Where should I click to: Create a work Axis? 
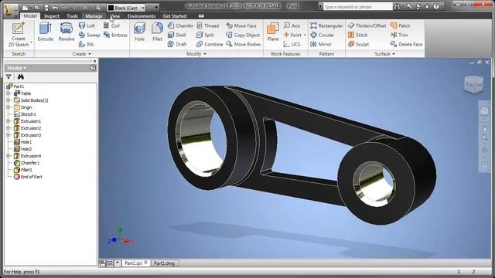pyautogui.click(x=292, y=25)
